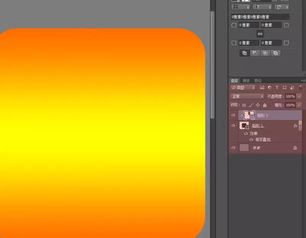
Task: Toggle lock position move icon
Action: pos(258,105)
